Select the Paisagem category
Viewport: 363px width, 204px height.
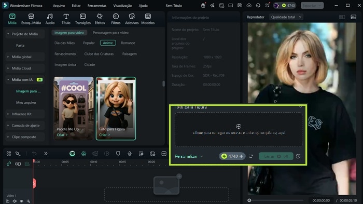(x=130, y=54)
